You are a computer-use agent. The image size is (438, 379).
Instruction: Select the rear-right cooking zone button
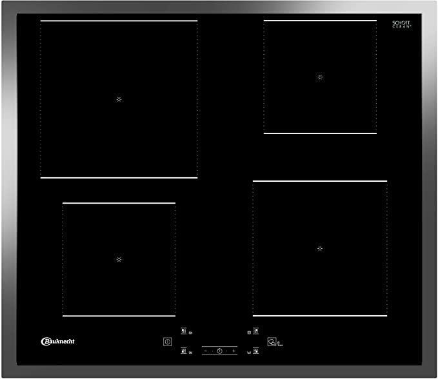(x=256, y=332)
